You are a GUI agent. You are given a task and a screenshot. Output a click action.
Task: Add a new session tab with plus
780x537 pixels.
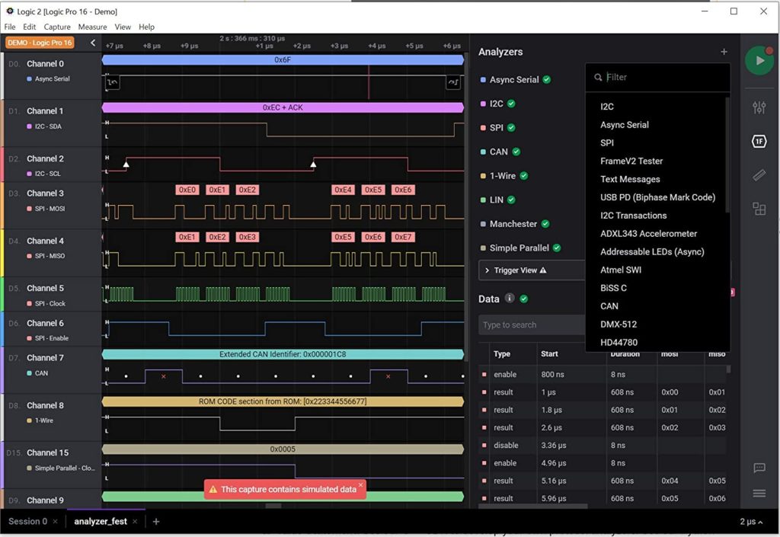[x=156, y=522]
